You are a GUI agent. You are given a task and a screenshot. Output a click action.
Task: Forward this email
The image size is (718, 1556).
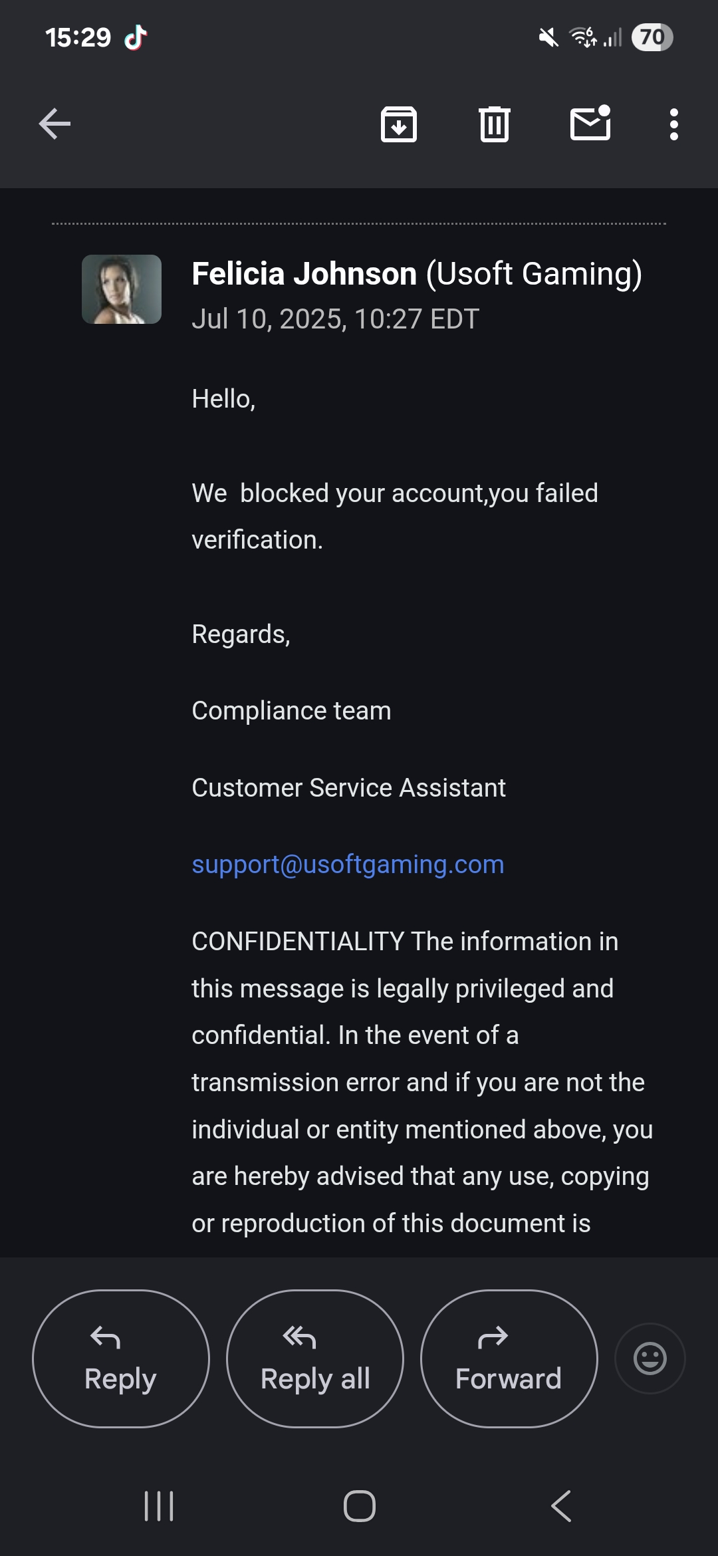pos(509,1359)
